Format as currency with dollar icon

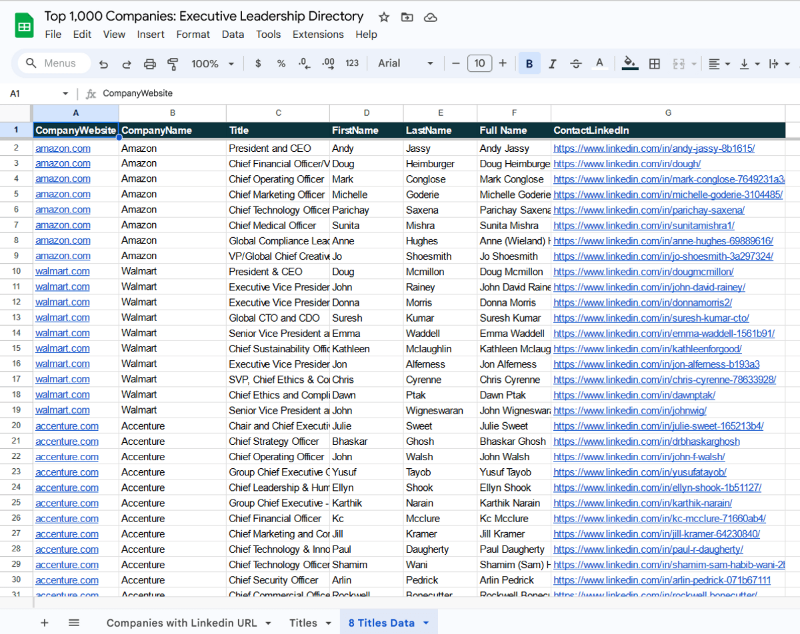(x=258, y=64)
